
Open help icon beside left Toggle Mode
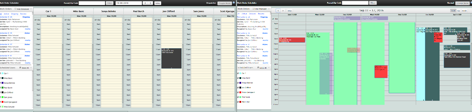234,3
